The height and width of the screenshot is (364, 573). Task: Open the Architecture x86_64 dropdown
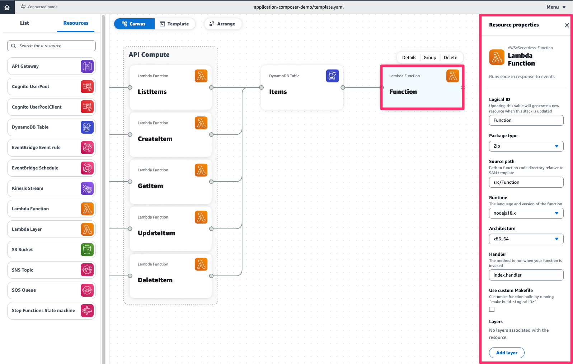click(x=526, y=239)
